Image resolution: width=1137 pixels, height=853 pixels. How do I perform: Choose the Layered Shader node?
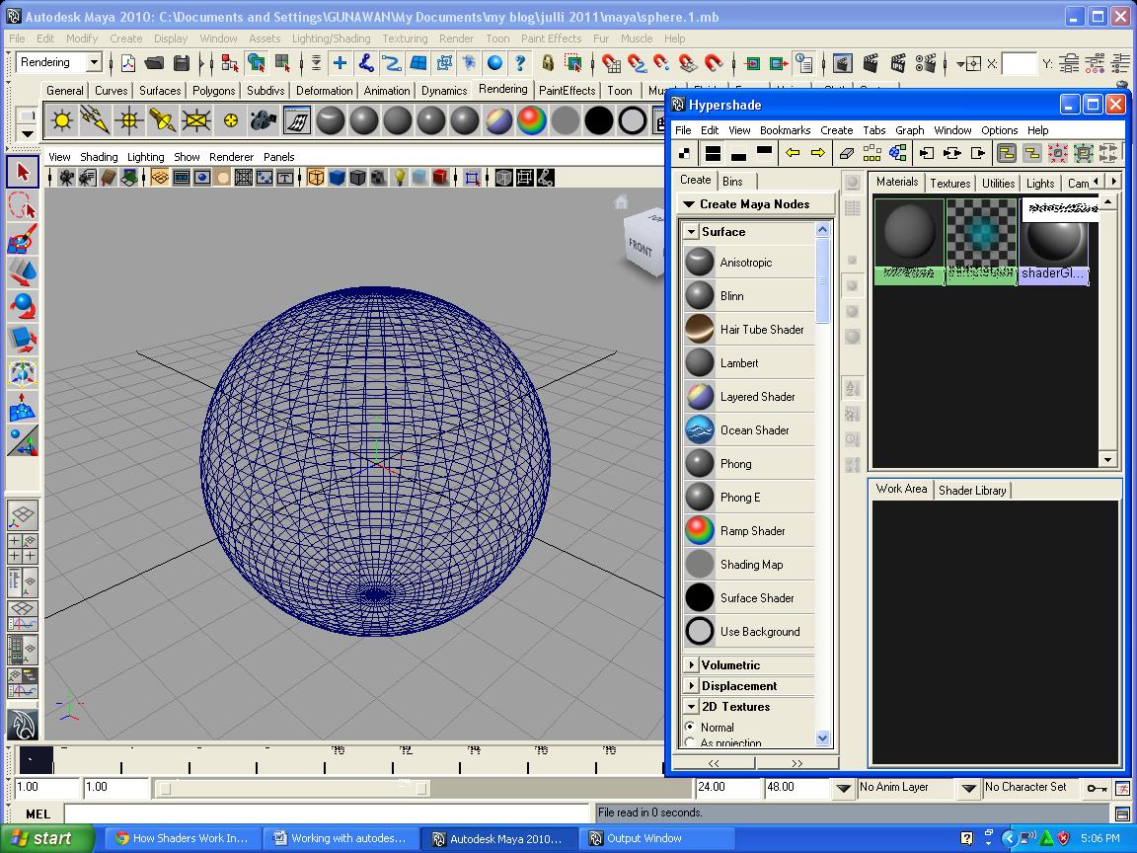coord(748,396)
